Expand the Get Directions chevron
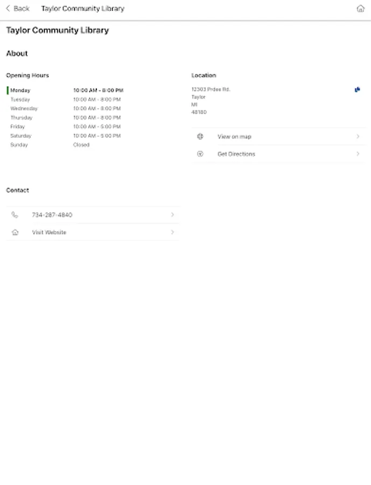The image size is (371, 485). point(358,154)
